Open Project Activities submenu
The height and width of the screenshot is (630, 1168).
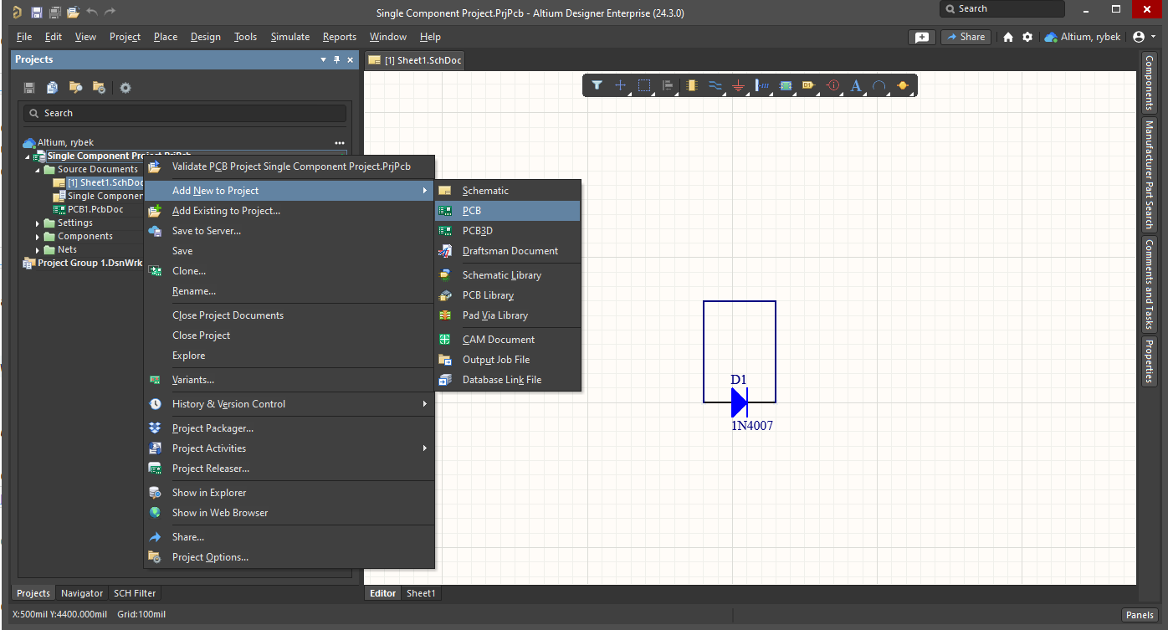pos(289,448)
